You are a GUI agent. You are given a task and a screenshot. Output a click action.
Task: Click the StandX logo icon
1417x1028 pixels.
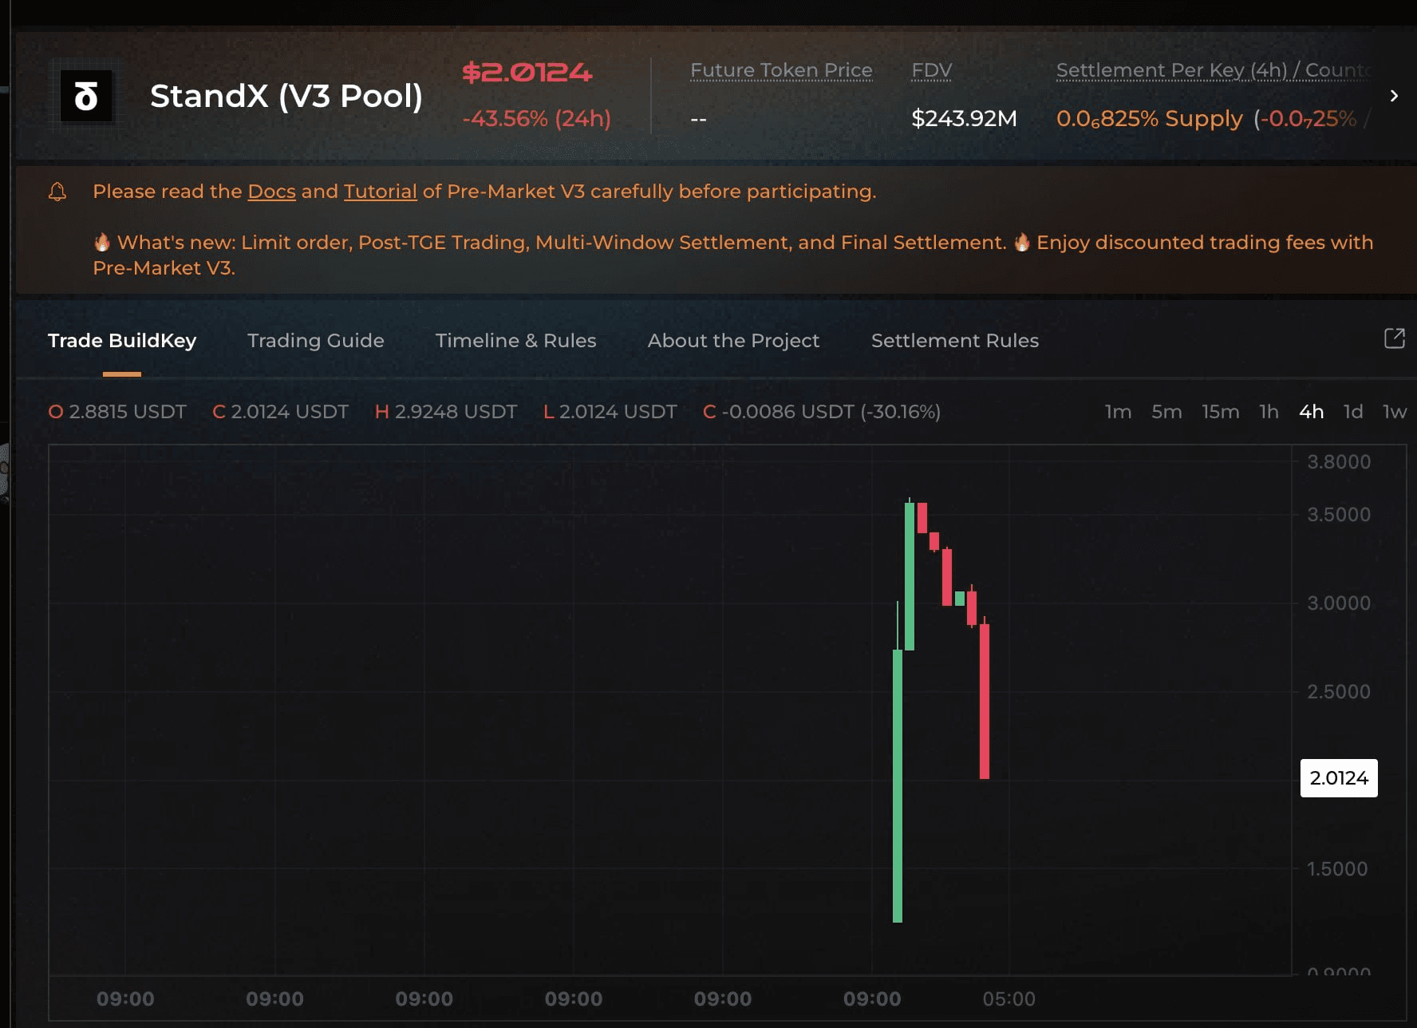pos(86,96)
